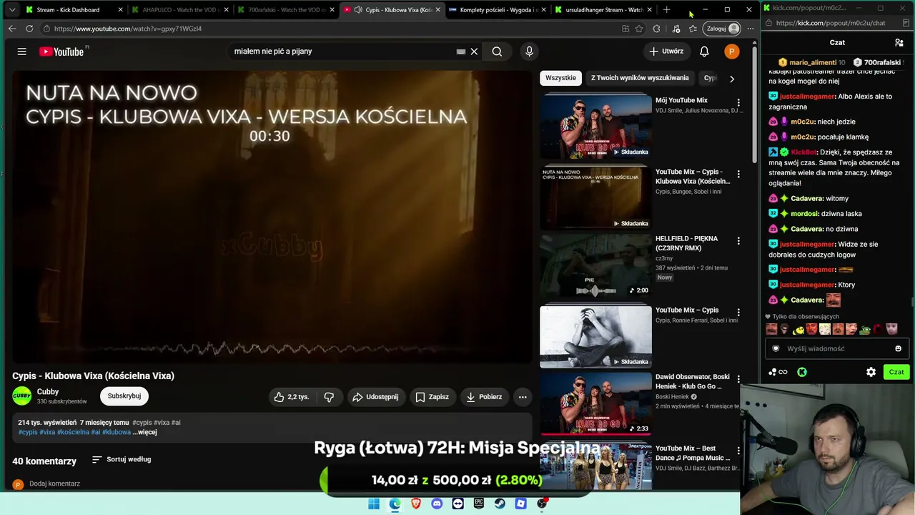The width and height of the screenshot is (915, 515).
Task: Click Wyślij wiadomość chat input
Action: pos(837,348)
